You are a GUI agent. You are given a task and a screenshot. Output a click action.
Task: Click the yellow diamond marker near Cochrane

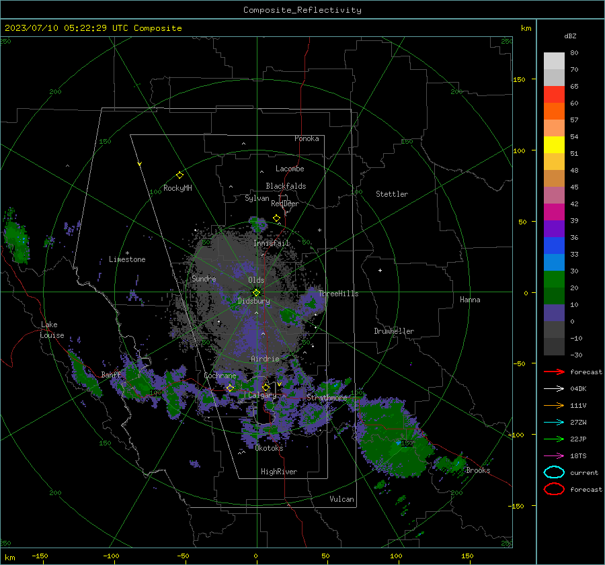pos(230,388)
